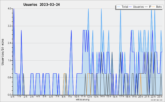
Task: Click the x-axis label '7 h'
Action: pyautogui.click(x=57, y=96)
